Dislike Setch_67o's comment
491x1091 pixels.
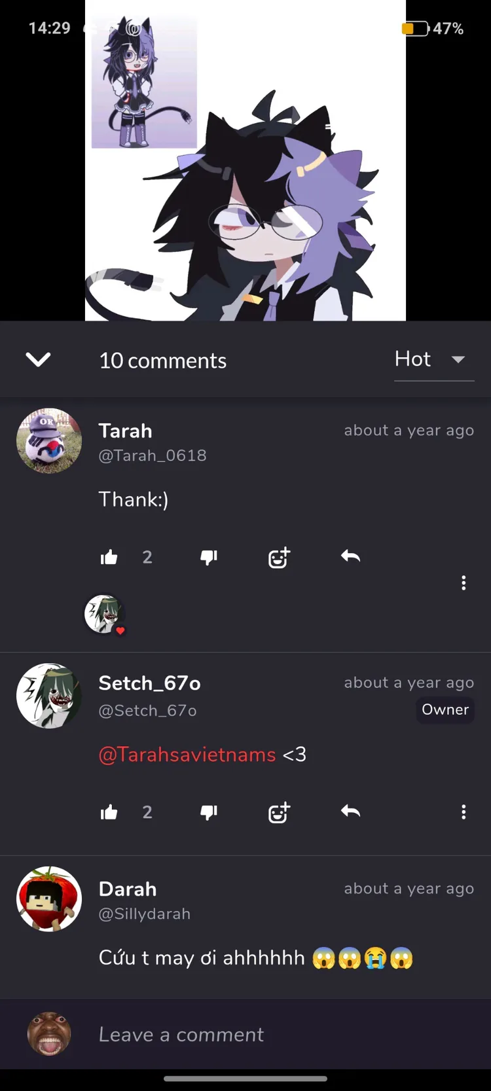pos(209,812)
